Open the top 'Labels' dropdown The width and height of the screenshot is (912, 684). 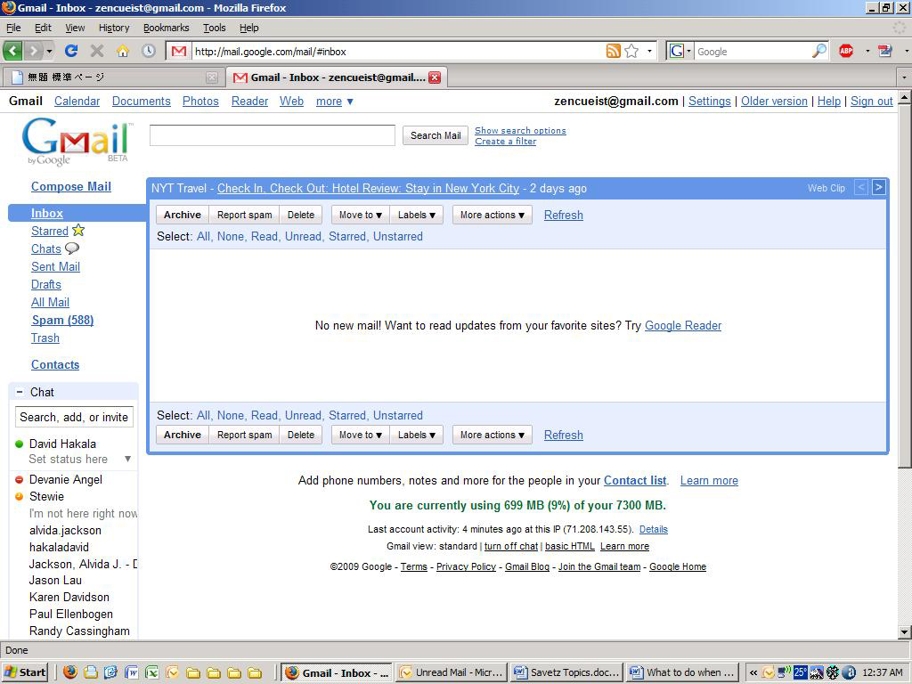[x=417, y=215]
